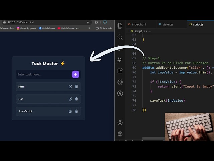Open the Explorer view in VS Code
This screenshot has height=161, width=214.
[x=120, y=26]
